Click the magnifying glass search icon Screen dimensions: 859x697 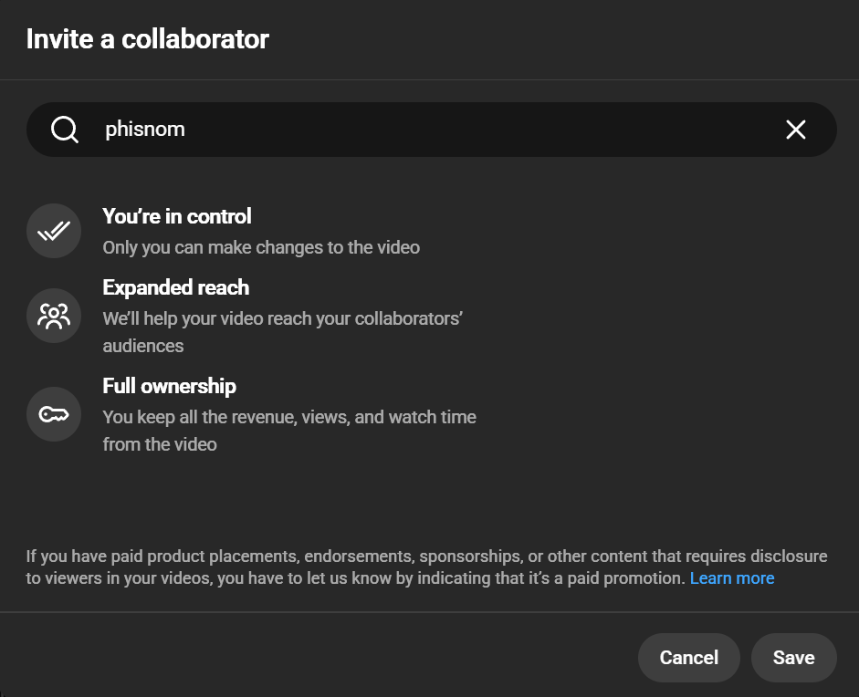click(65, 130)
